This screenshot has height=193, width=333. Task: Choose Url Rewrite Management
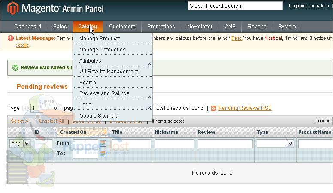coord(112,72)
